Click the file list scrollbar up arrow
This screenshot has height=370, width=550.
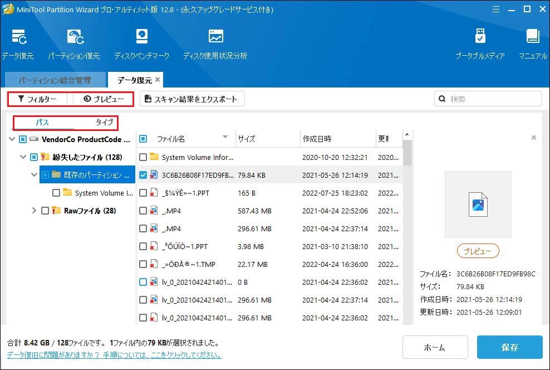click(407, 134)
